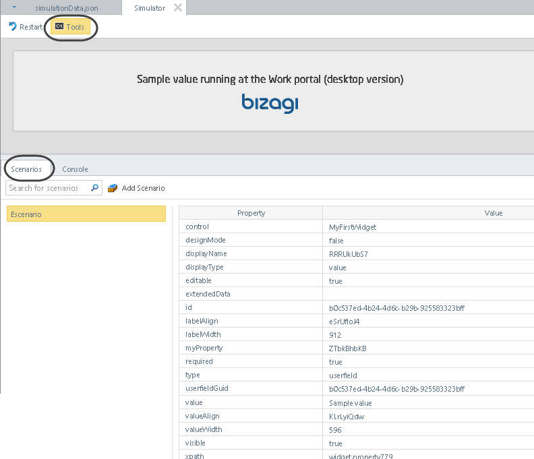The height and width of the screenshot is (459, 534).
Task: Switch to the Console tab
Action: 75,169
